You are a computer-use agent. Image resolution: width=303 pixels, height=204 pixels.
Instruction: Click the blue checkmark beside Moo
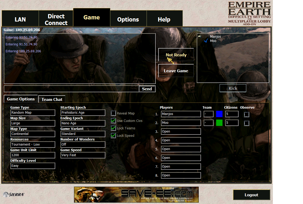pos(206,41)
